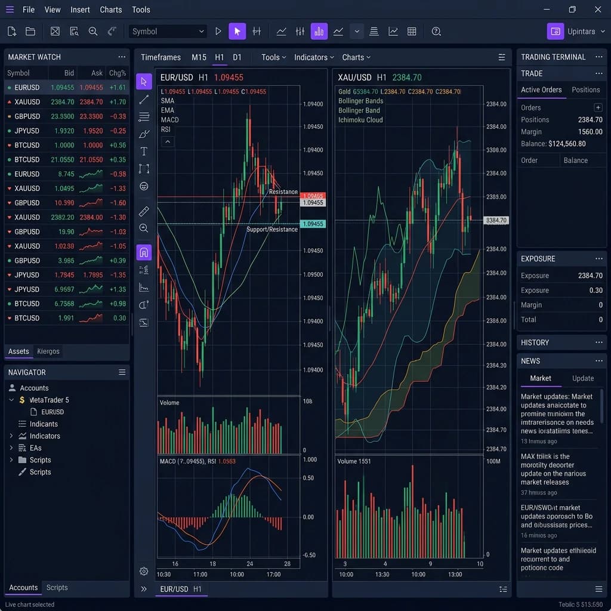Image resolution: width=611 pixels, height=611 pixels.
Task: Open the Upintars account dropdown
Action: coord(577,32)
